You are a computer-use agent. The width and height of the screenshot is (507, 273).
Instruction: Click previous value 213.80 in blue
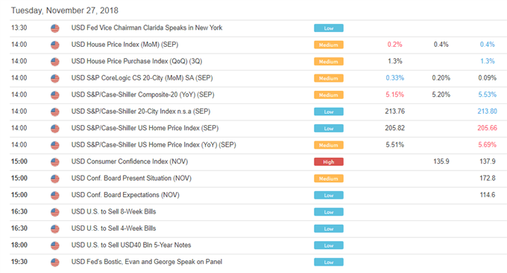(x=488, y=112)
